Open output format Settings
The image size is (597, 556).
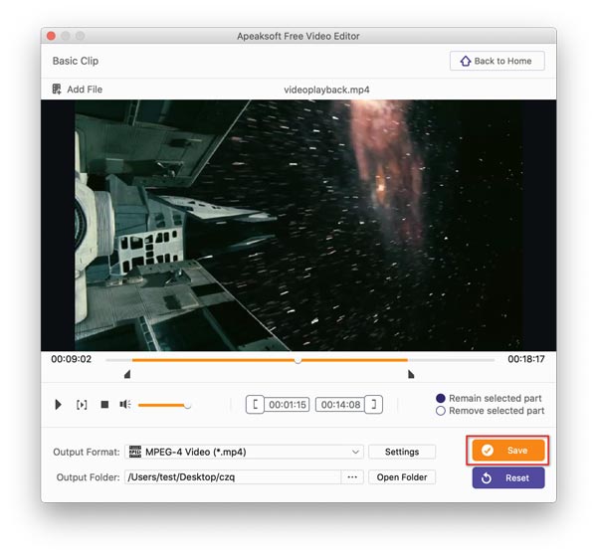pyautogui.click(x=402, y=452)
